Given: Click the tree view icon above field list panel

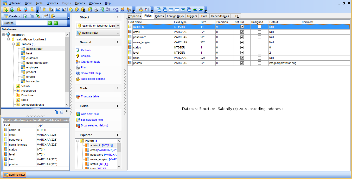Looking at the screenshot, I should coord(57,112).
